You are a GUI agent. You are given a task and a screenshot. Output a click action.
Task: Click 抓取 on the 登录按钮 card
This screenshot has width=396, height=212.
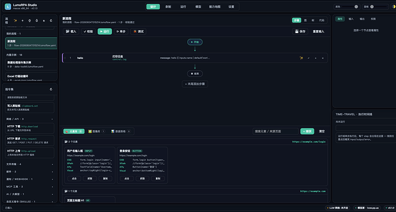[x=142, y=178]
